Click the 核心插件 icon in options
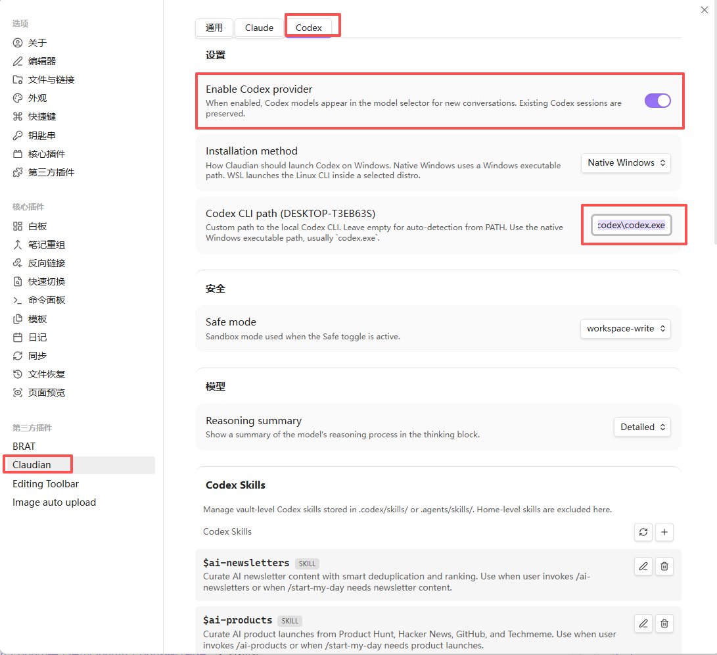Screen dimensions: 717x655 coord(17,154)
